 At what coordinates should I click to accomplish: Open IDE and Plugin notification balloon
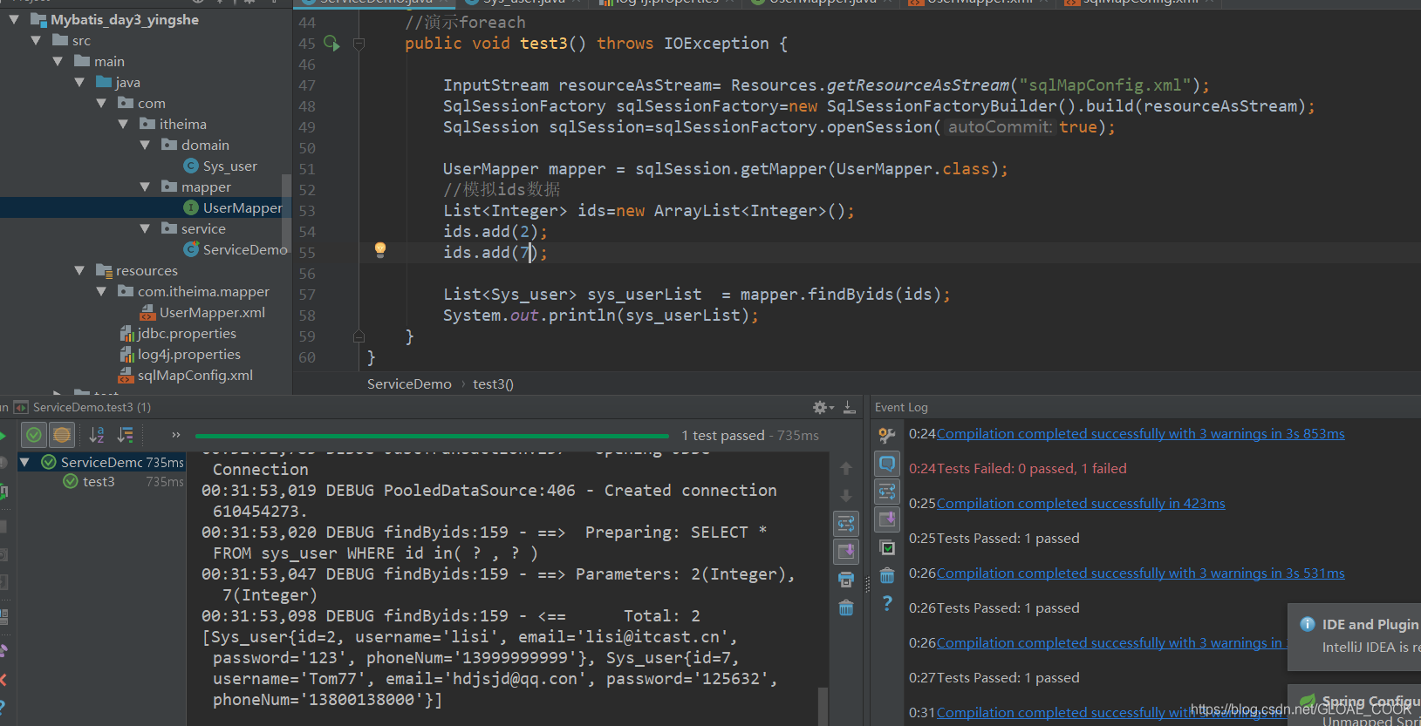[x=1355, y=636]
